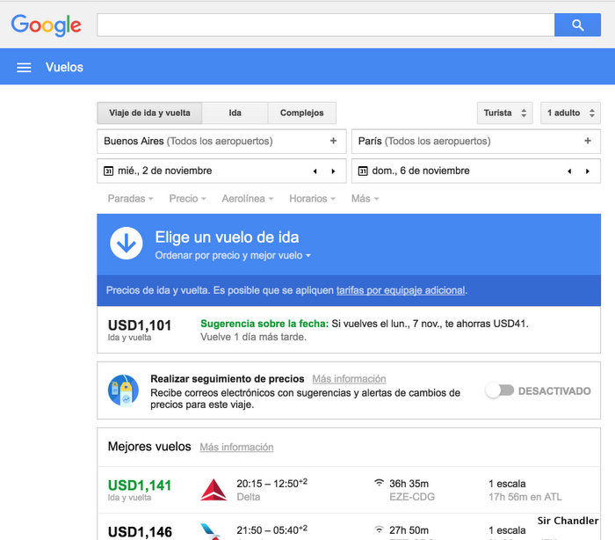Click flight time 20:15 – 12:50
The width and height of the screenshot is (615, 540).
271,484
